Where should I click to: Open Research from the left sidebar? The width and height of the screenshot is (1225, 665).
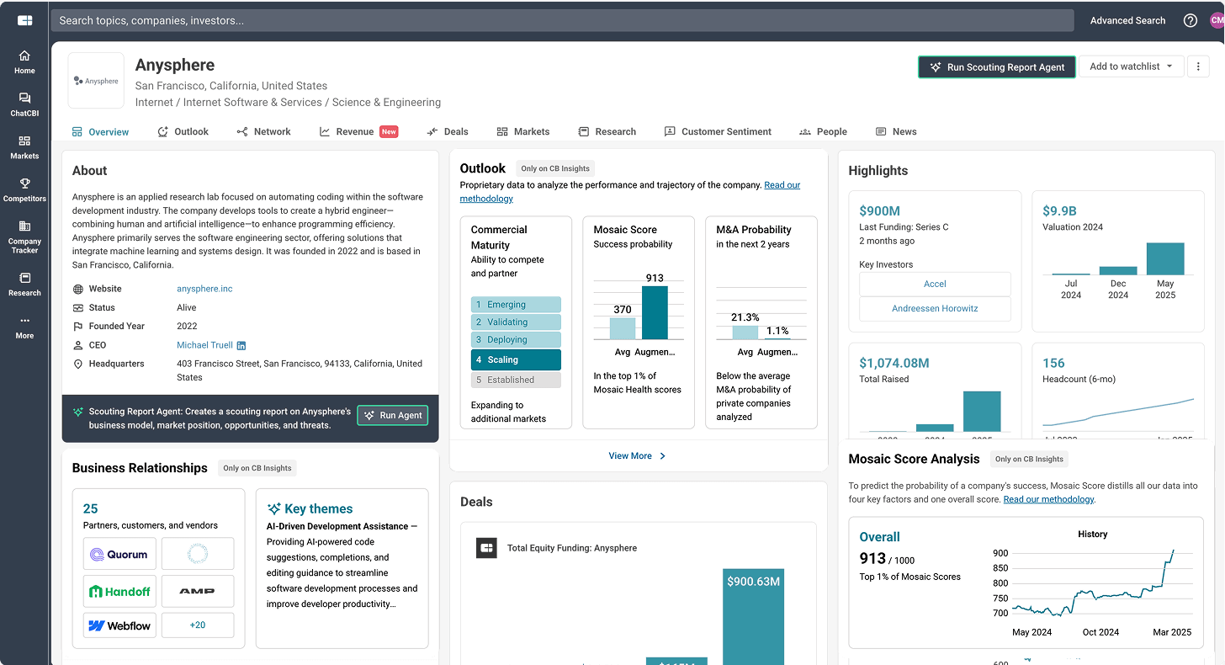24,286
